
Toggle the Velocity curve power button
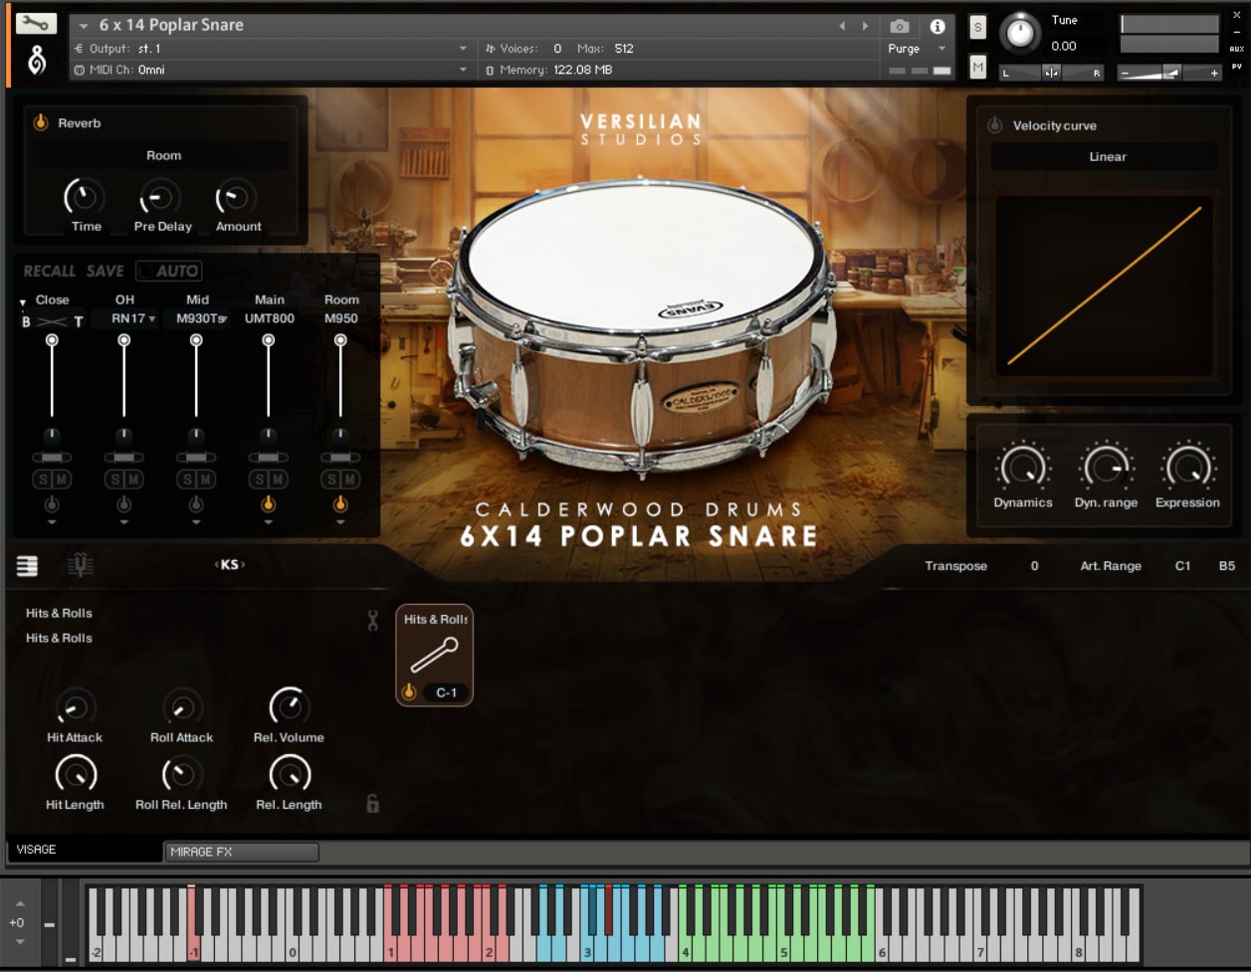click(994, 125)
